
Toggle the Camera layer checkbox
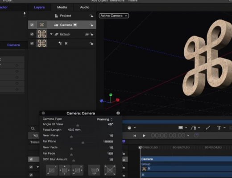pos(32,25)
